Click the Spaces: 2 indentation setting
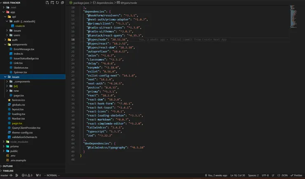The image size is (305, 179). point(254,175)
